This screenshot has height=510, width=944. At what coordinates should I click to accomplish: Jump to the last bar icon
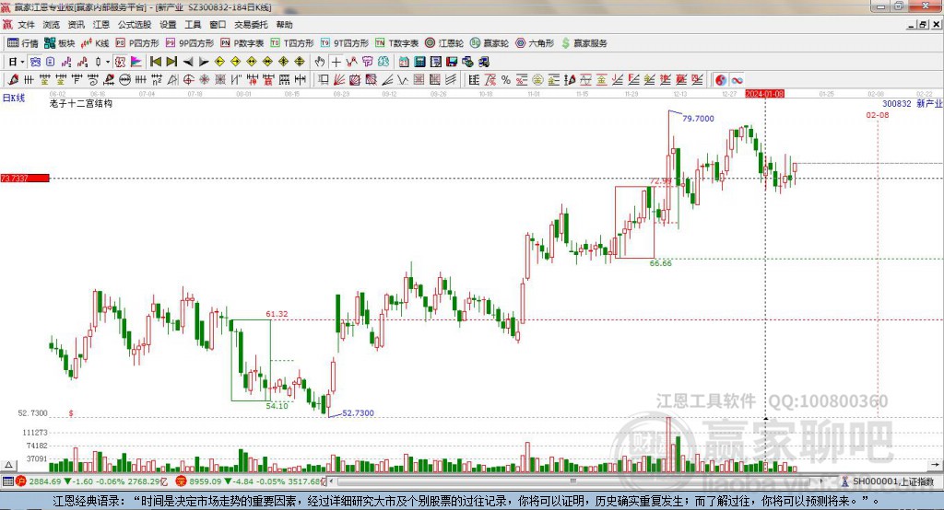click(171, 62)
